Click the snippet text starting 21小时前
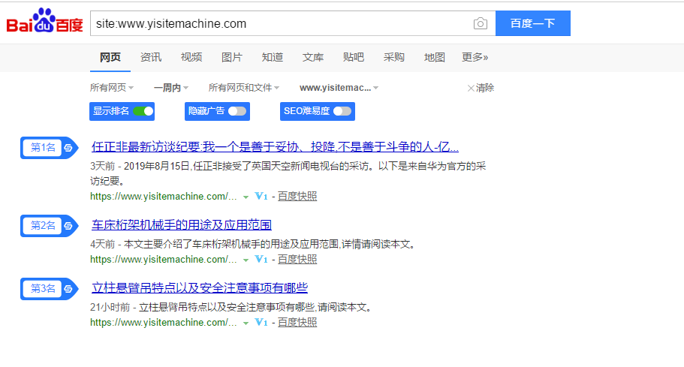Viewport: 684px width, 367px height. point(232,307)
